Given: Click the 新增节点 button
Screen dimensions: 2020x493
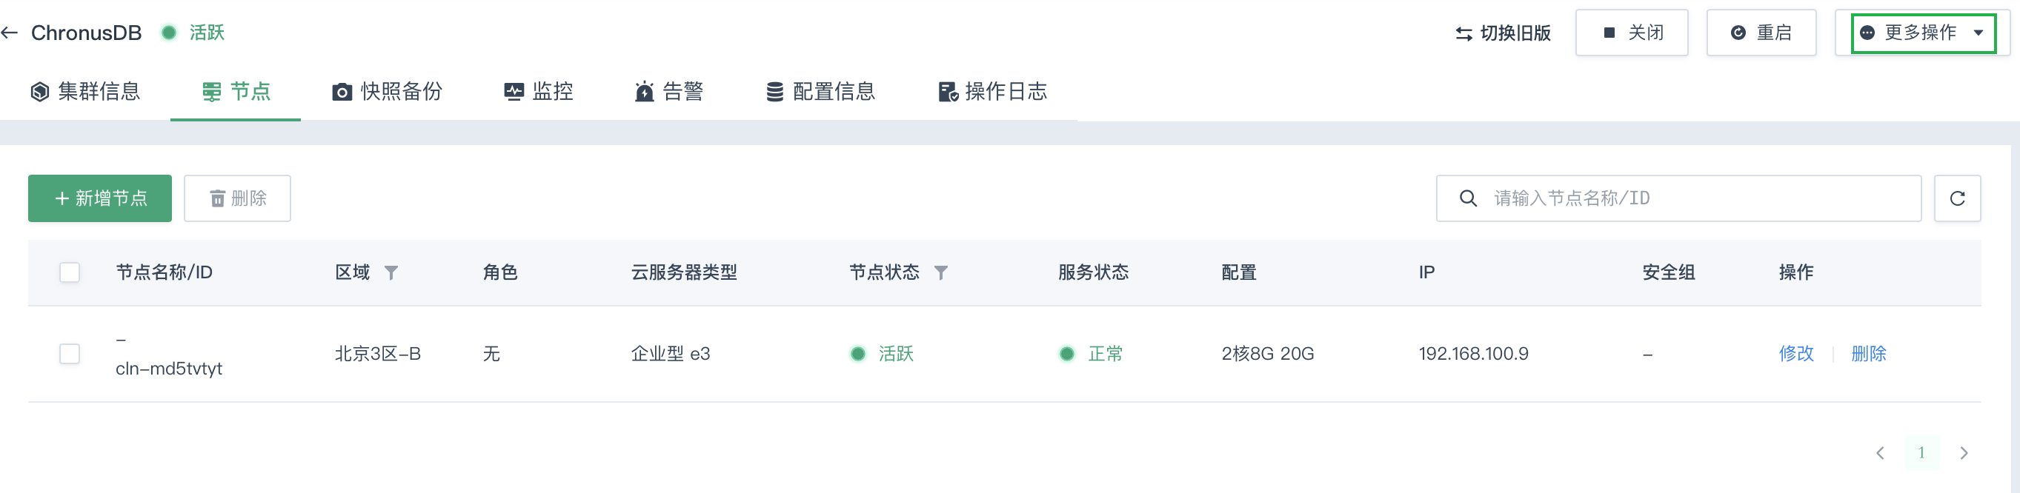Looking at the screenshot, I should click(x=99, y=198).
